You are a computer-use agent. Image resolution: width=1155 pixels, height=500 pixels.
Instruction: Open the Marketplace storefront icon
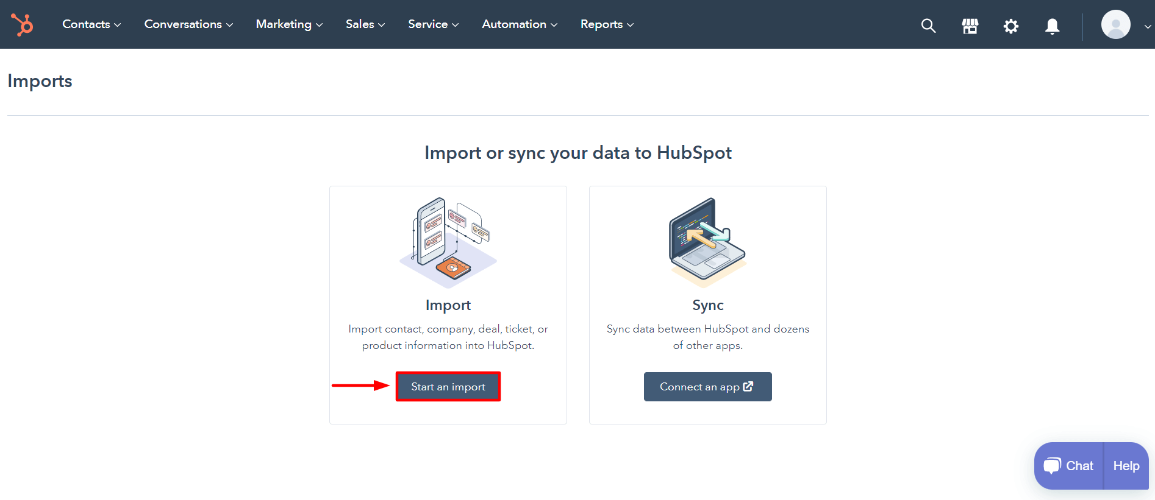tap(970, 26)
